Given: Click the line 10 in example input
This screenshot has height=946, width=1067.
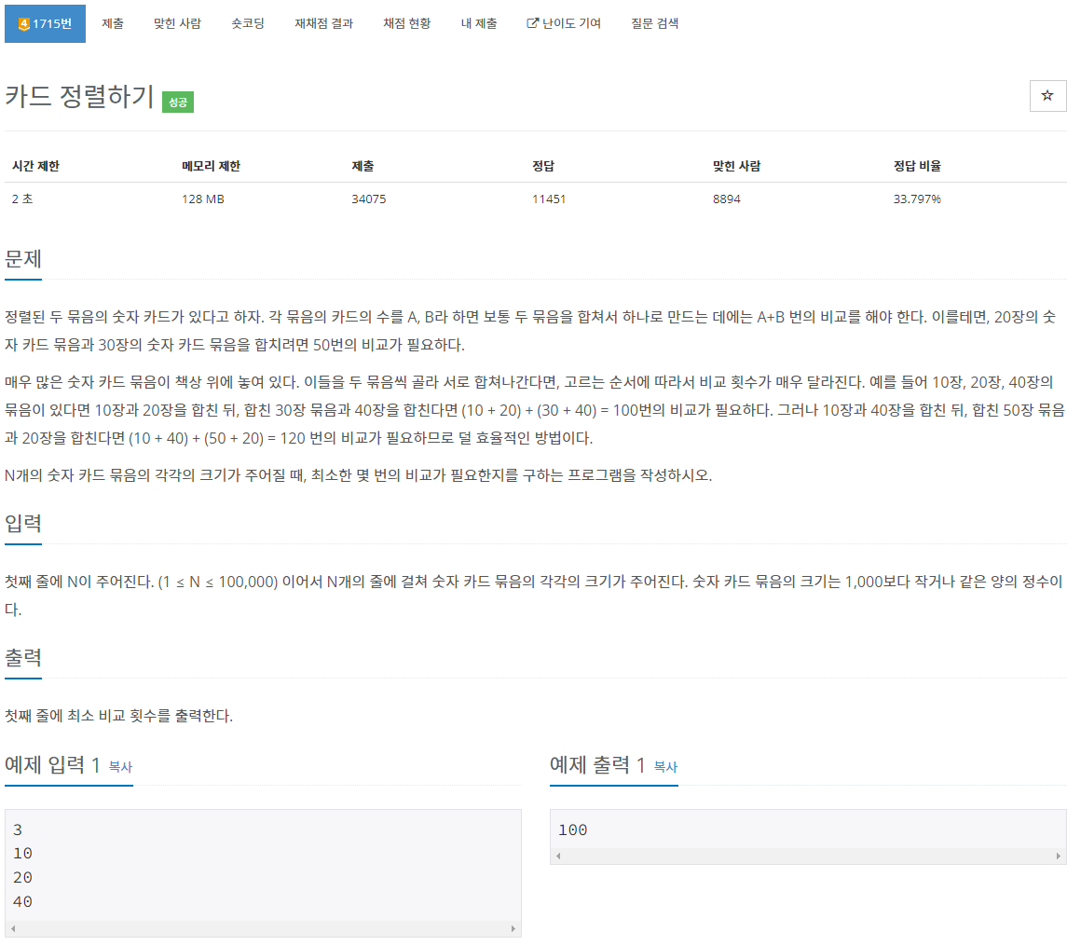Looking at the screenshot, I should click(22, 854).
